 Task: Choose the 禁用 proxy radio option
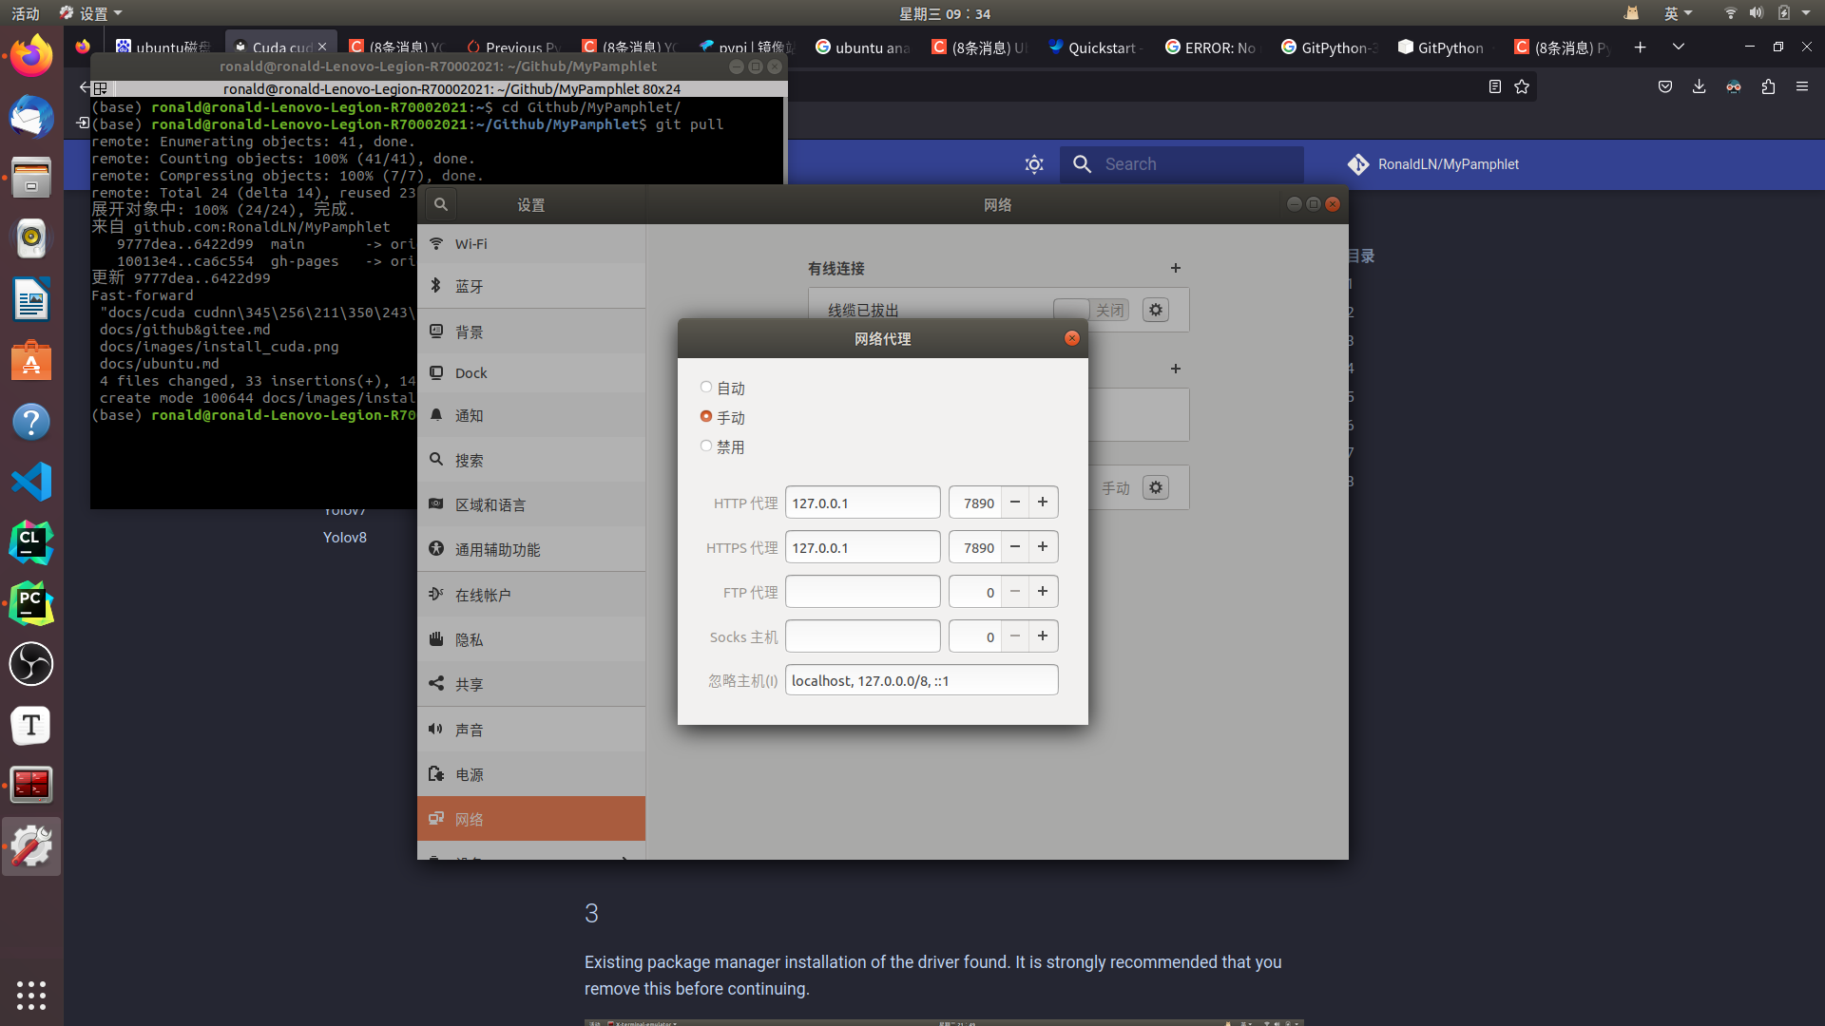(x=706, y=446)
